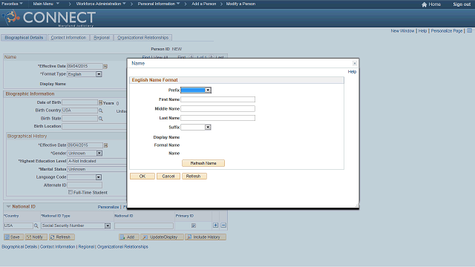Click the Middle Name input field

click(x=217, y=109)
